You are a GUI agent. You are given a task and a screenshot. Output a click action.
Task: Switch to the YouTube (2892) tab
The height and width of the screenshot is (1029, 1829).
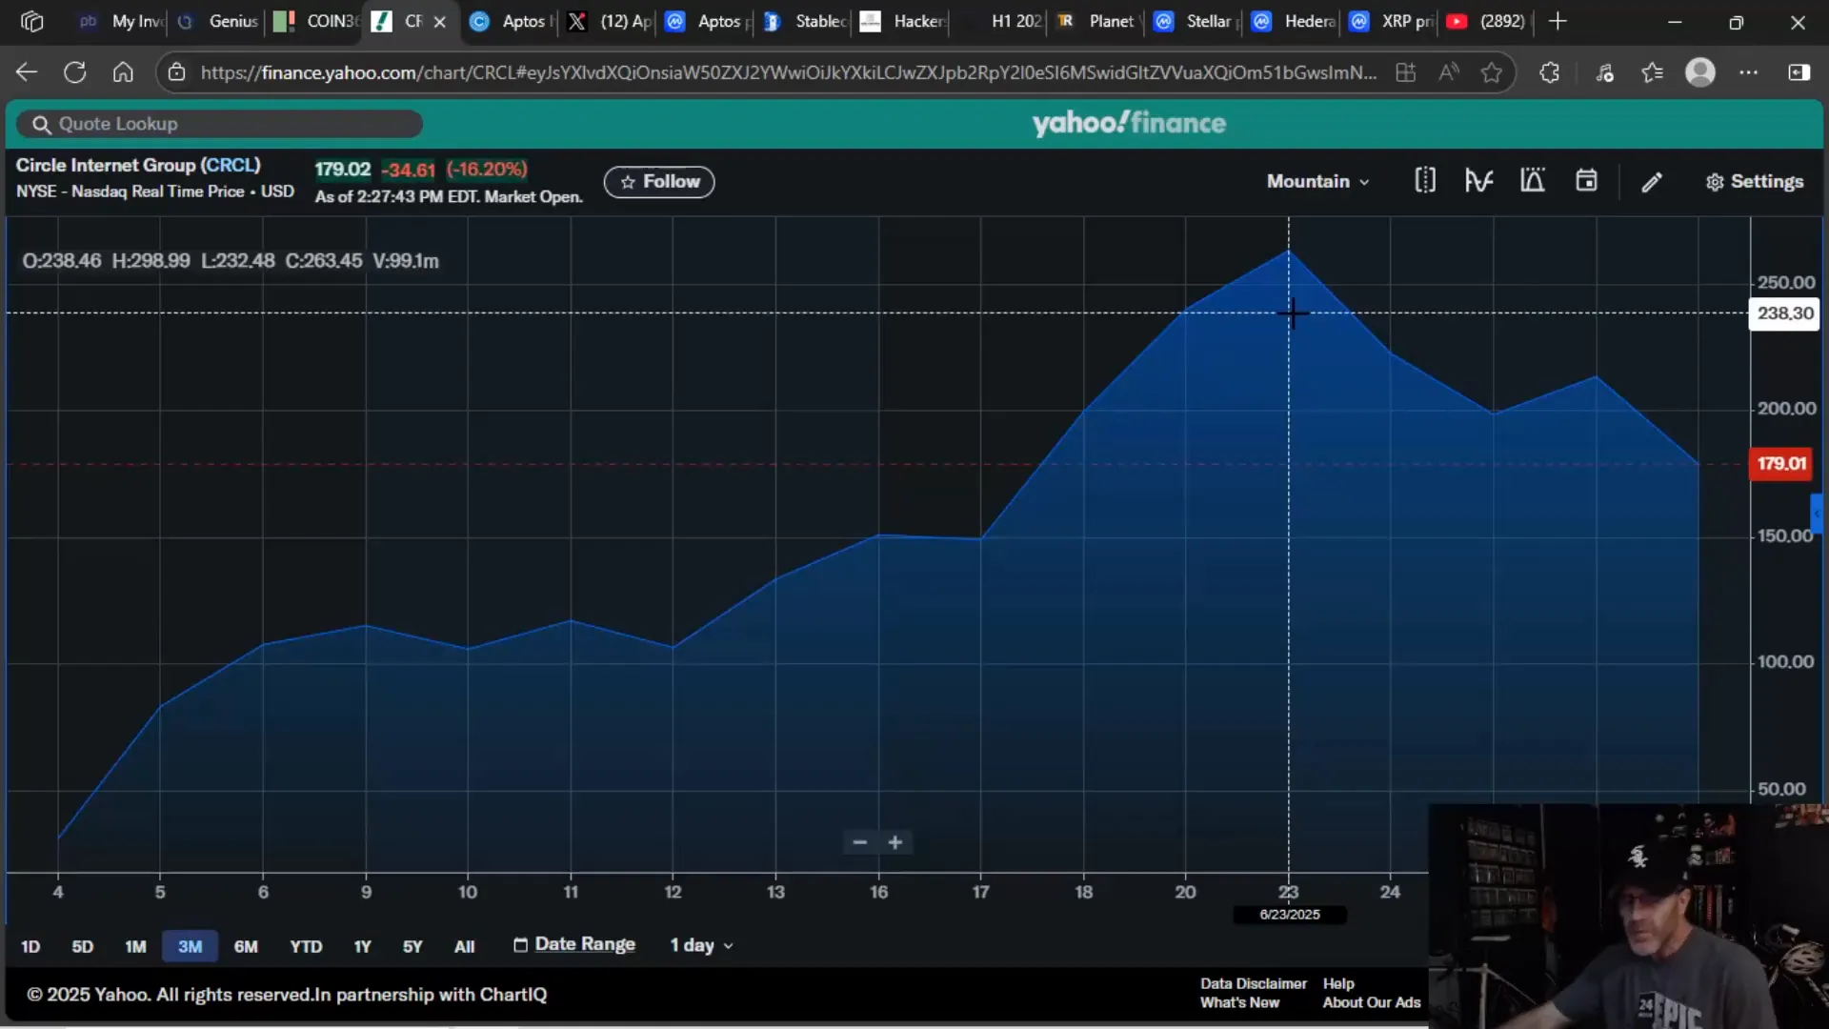[1487, 21]
